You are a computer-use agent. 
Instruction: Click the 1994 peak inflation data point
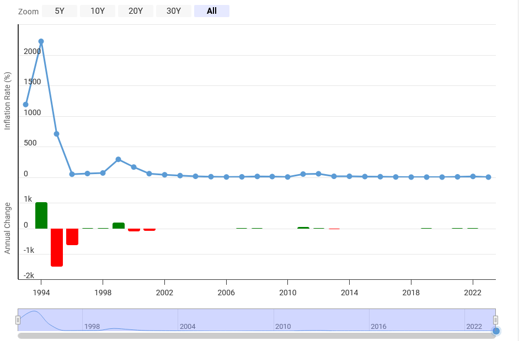pos(41,41)
